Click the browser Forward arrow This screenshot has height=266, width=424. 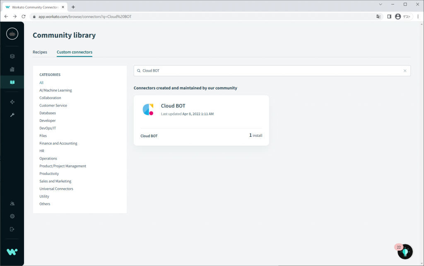click(x=15, y=17)
